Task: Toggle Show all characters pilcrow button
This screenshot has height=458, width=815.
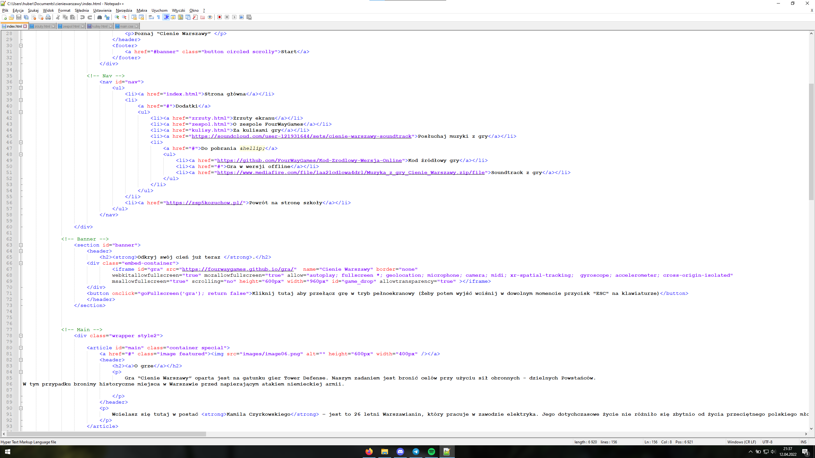Action: pyautogui.click(x=159, y=17)
